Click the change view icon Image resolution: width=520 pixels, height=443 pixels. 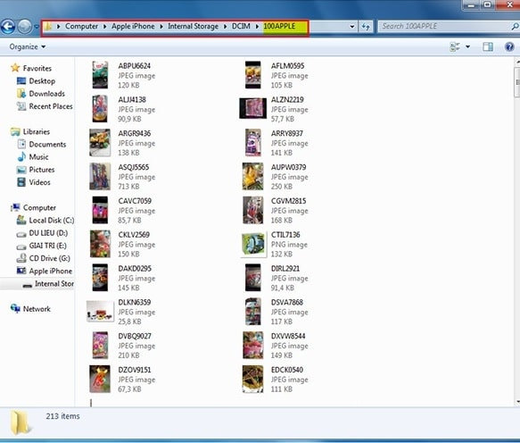pyautogui.click(x=455, y=46)
